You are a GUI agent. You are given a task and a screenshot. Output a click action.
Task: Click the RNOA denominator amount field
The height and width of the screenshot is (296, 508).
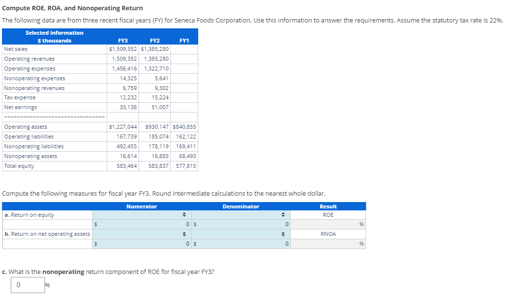(x=241, y=244)
